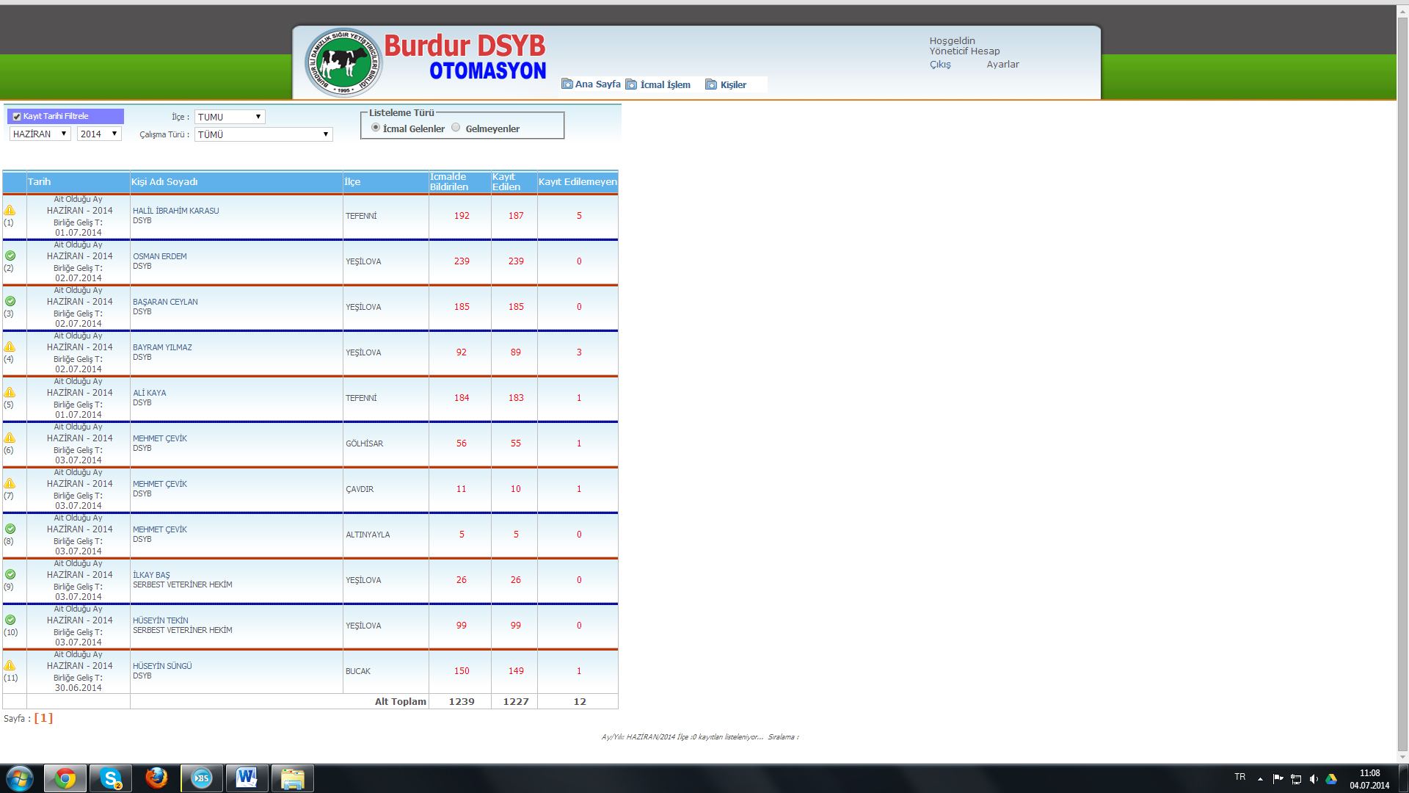Open the Ayarlar settings link

(1002, 65)
